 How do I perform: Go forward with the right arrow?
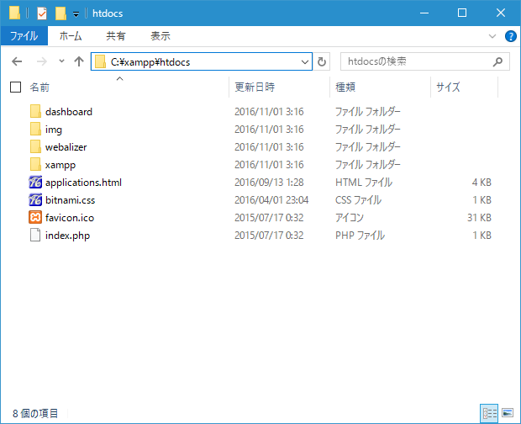[41, 61]
